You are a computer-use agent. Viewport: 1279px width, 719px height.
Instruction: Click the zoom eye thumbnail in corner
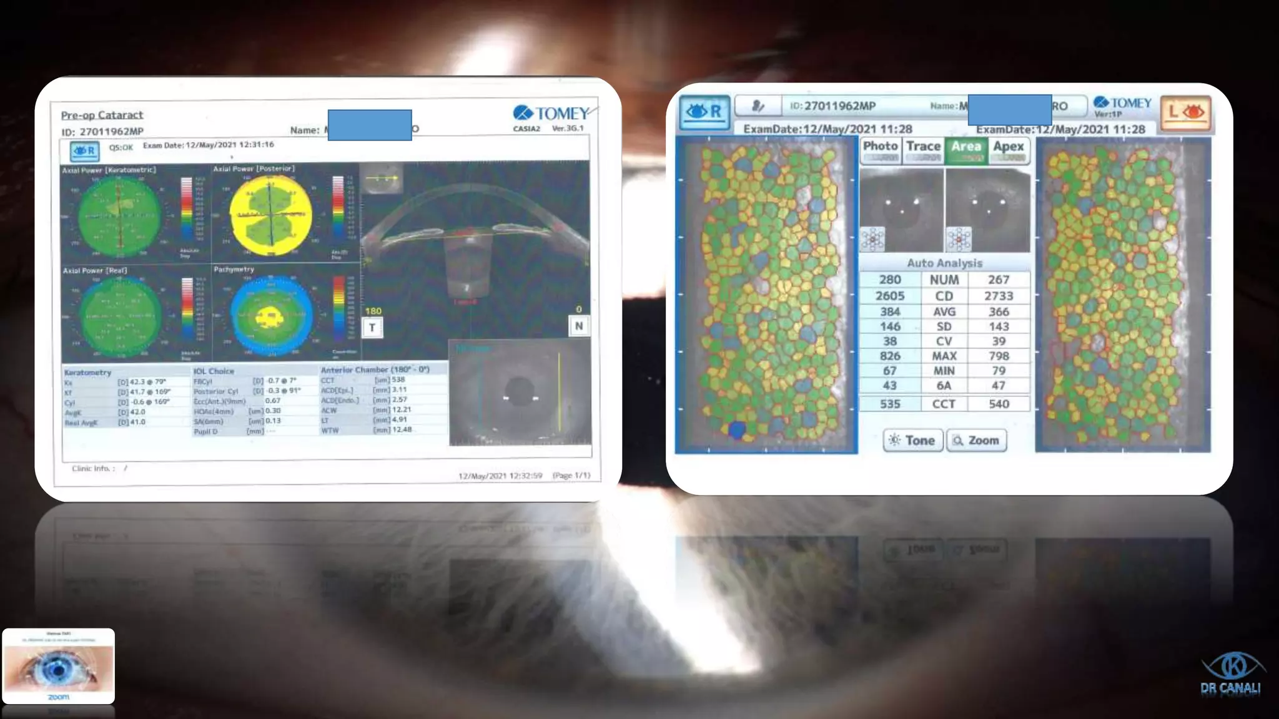(x=59, y=667)
